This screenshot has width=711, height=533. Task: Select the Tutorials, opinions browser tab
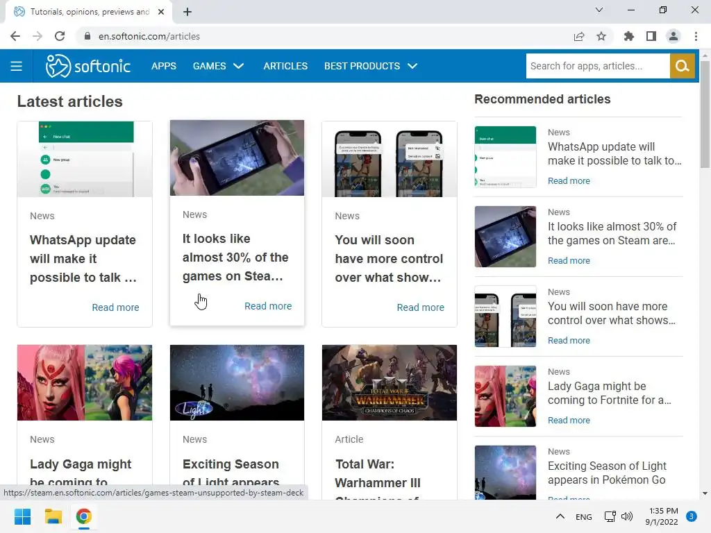click(88, 12)
